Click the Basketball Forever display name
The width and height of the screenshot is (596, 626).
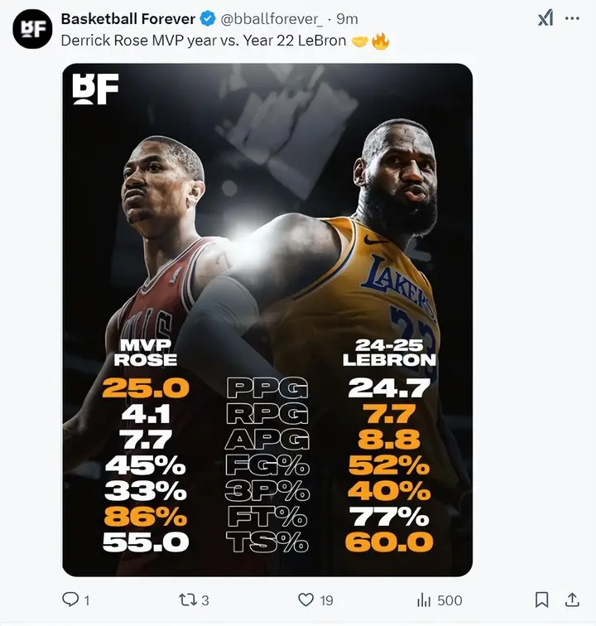128,19
